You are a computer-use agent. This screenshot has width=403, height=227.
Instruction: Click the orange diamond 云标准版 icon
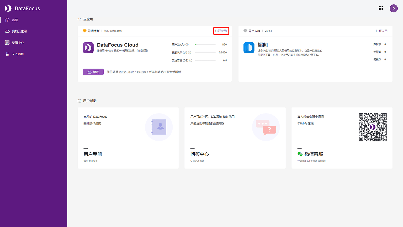84,31
